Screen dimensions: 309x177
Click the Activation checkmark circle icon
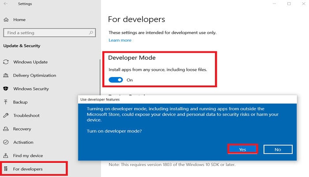6,142
